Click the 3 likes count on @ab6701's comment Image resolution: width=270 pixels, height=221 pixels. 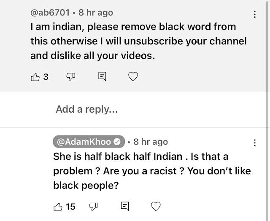tap(46, 77)
